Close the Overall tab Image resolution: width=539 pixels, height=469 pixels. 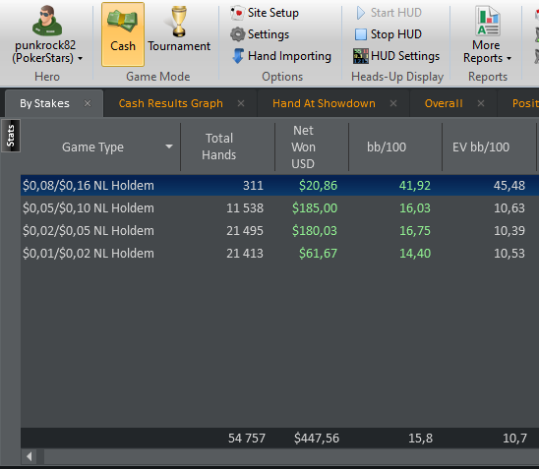pos(481,103)
